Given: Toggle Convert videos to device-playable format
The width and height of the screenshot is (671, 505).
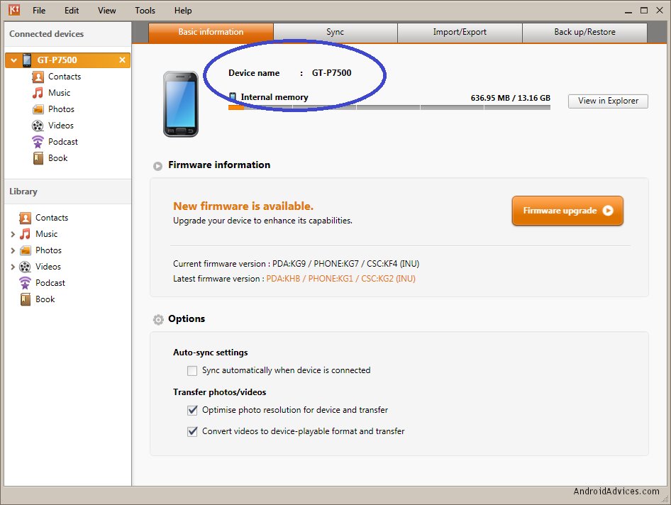Looking at the screenshot, I should click(x=192, y=431).
